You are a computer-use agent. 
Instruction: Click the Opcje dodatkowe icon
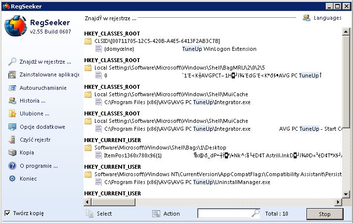click(12, 127)
